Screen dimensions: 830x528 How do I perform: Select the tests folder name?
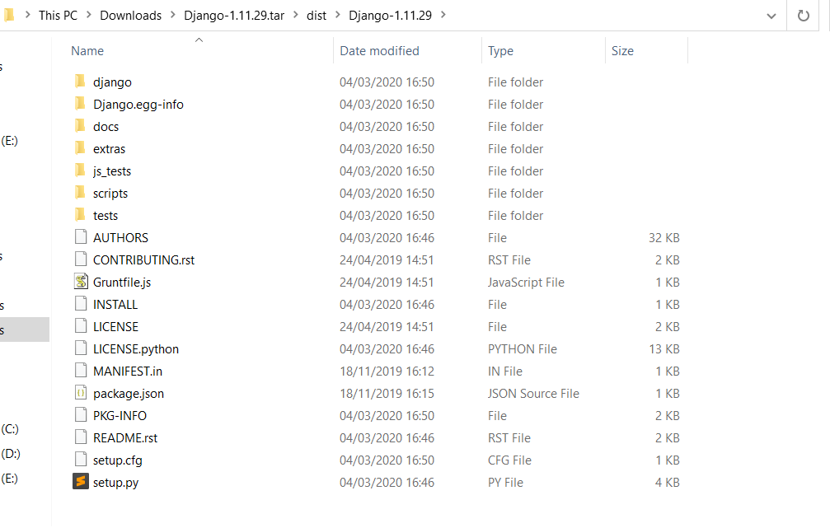(106, 215)
